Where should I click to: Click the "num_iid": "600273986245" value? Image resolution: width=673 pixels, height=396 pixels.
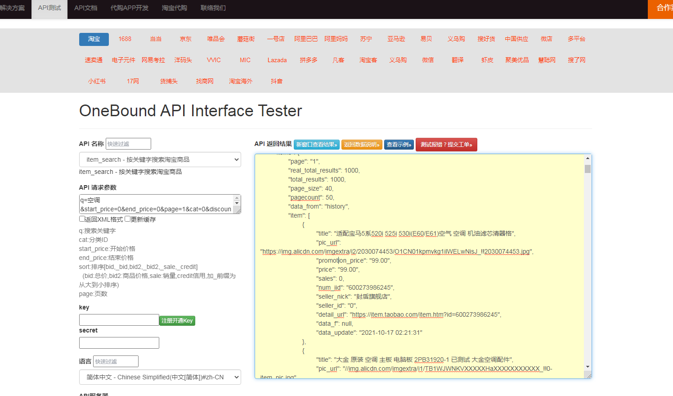(x=370, y=287)
